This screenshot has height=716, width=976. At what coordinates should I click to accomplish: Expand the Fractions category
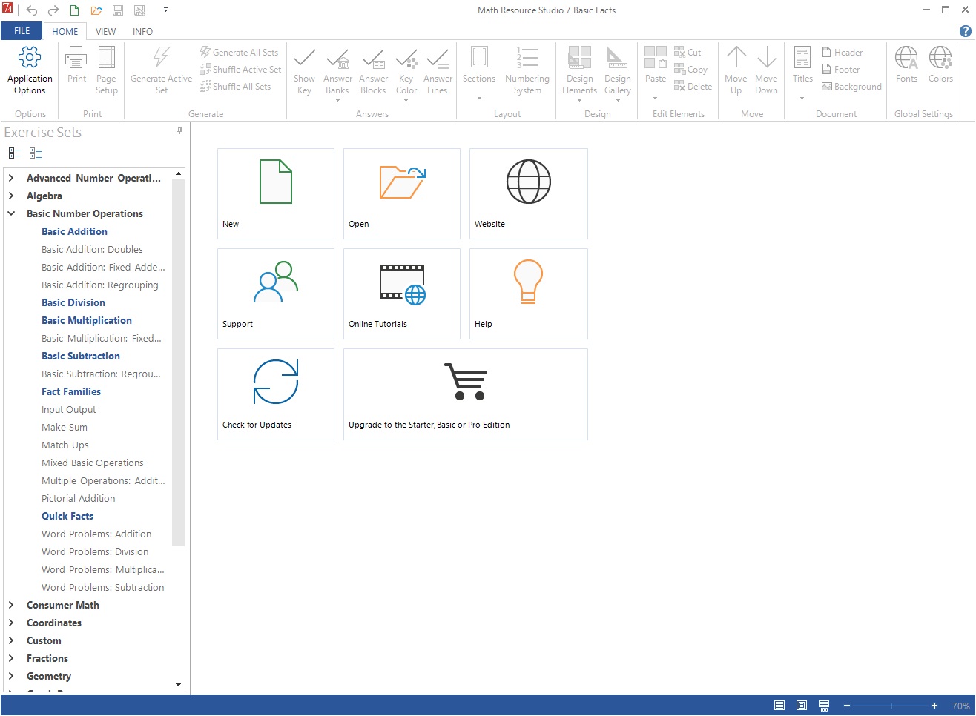coord(11,658)
